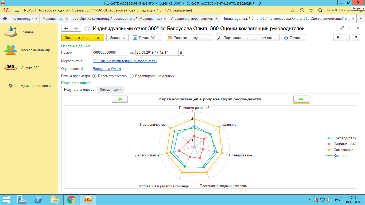Open Windows Start menu
Screen dimensions: 365x205
[x=7, y=200]
